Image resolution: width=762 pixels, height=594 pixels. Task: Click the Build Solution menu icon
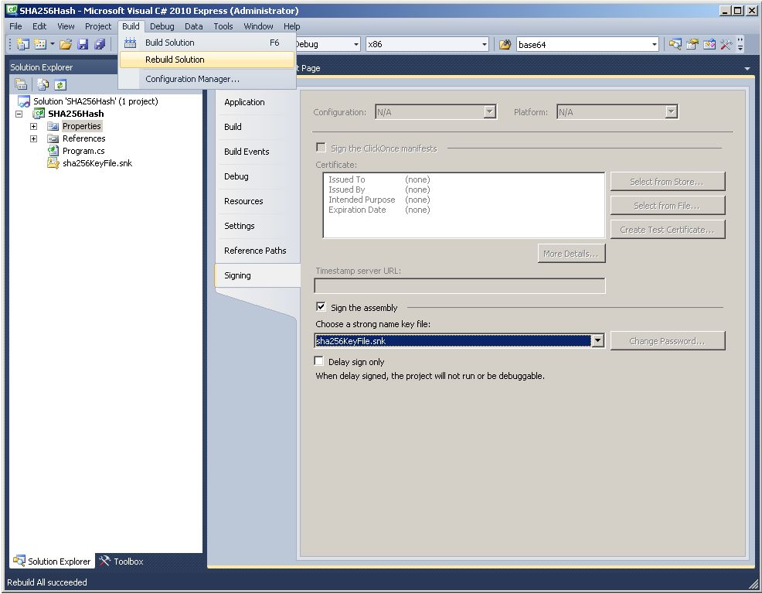tap(130, 43)
